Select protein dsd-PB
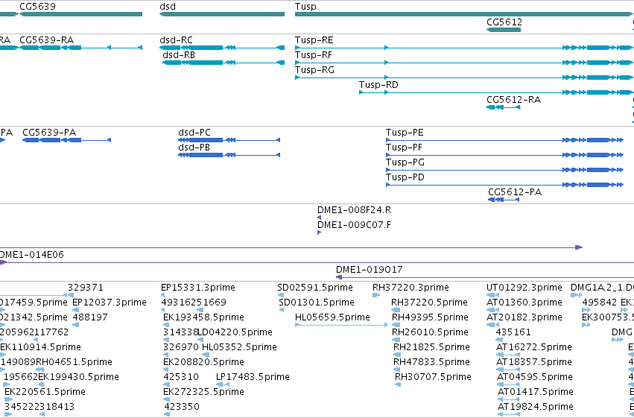This screenshot has width=634, height=418. point(229,155)
